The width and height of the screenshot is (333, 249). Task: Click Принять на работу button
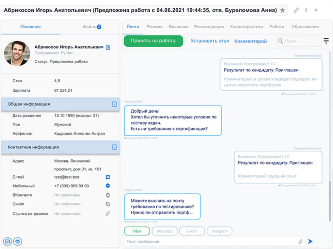[153, 41]
